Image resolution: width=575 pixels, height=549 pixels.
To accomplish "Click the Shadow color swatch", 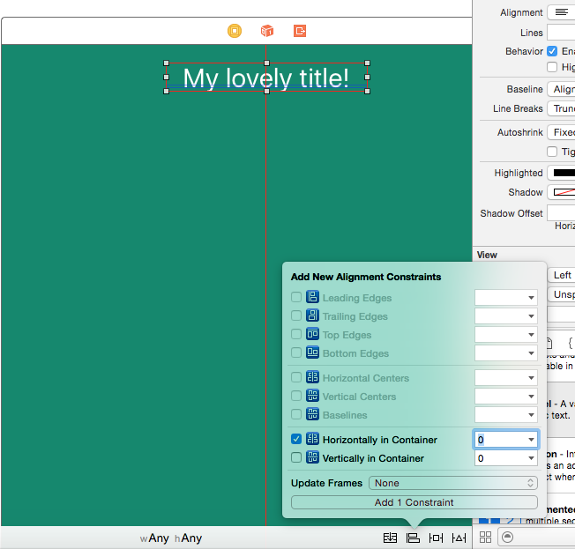I will pos(562,192).
